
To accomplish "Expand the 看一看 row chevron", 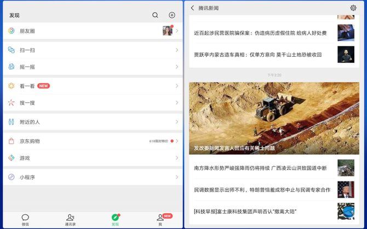I will (176, 86).
